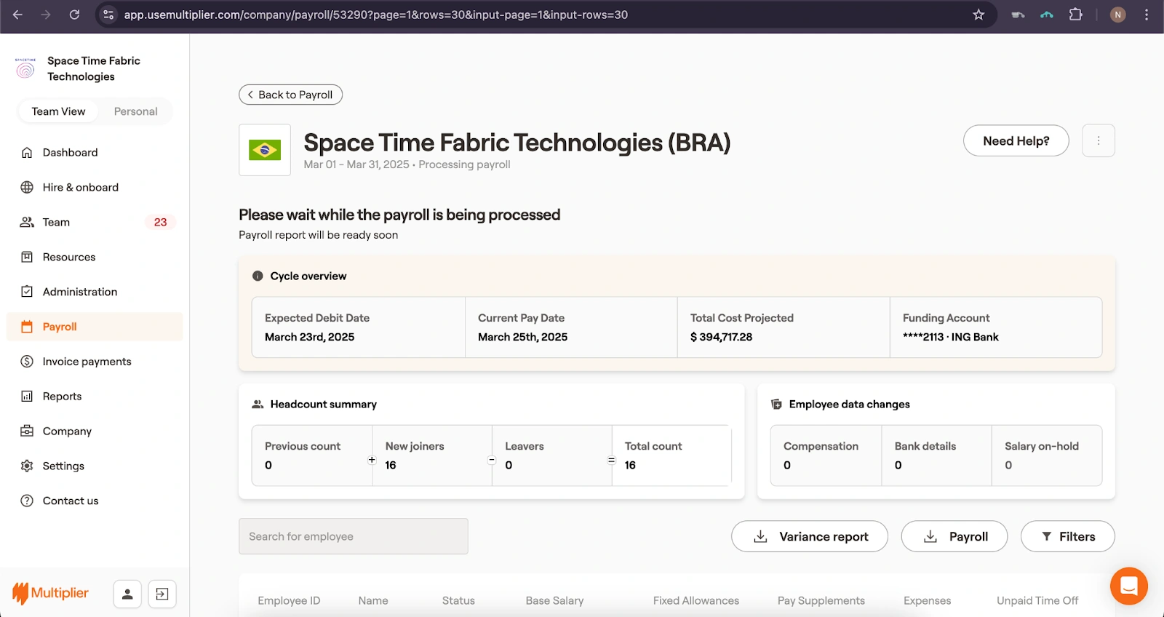1164x617 pixels.
Task: Click the teal cloud extension icon
Action: 1047,15
